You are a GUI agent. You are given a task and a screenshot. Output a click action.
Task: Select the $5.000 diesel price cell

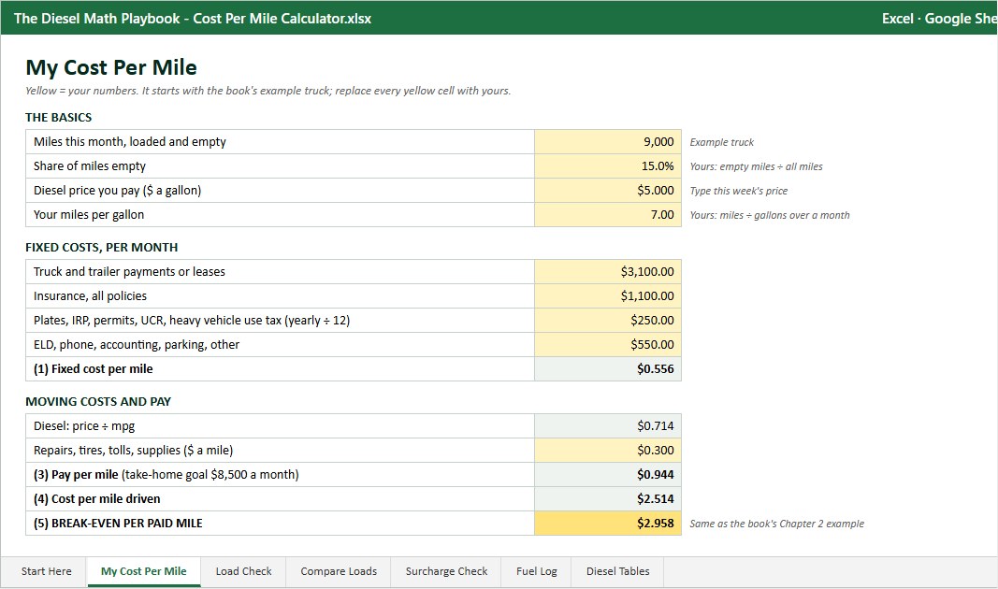pyautogui.click(x=608, y=190)
